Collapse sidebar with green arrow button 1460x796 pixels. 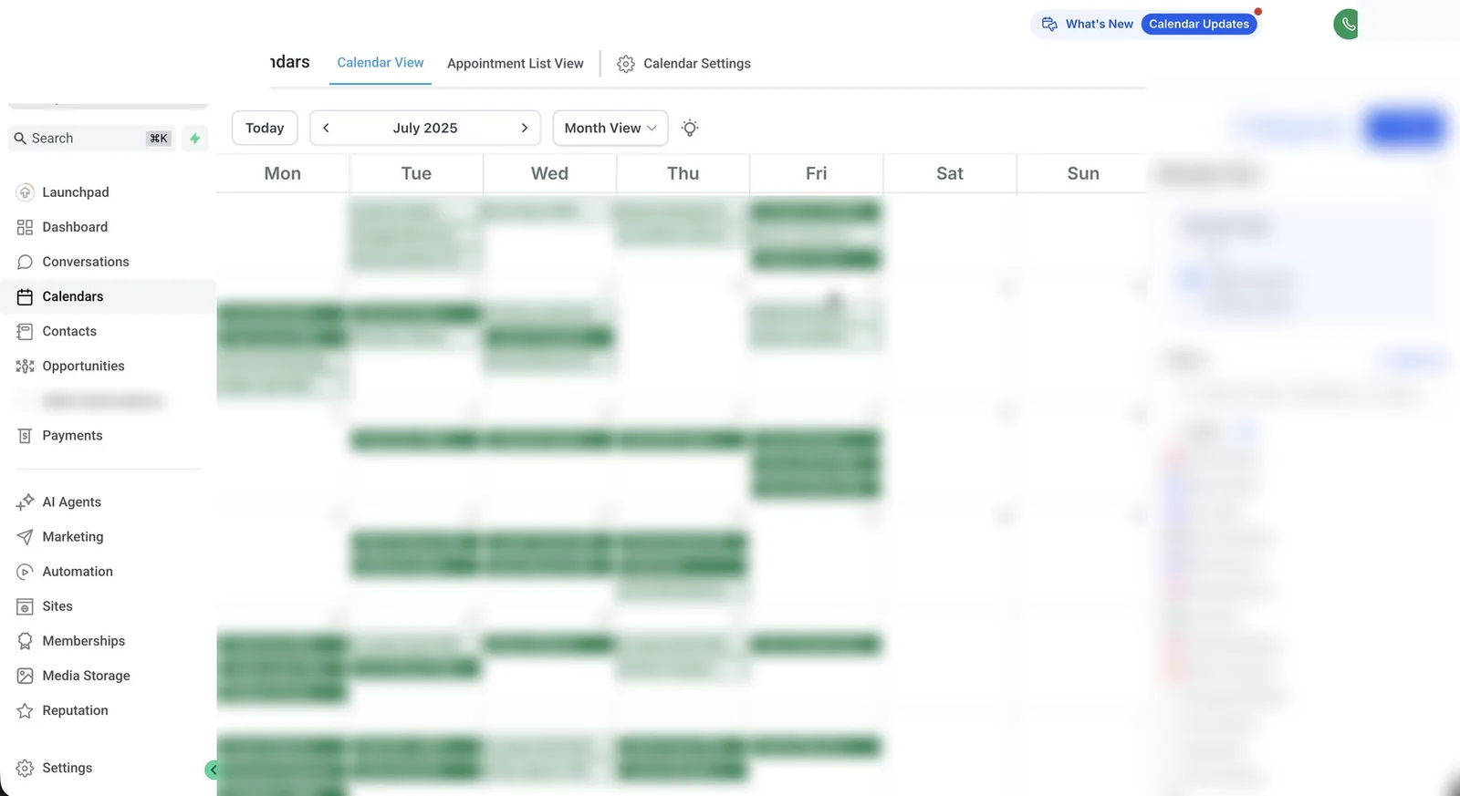(212, 770)
